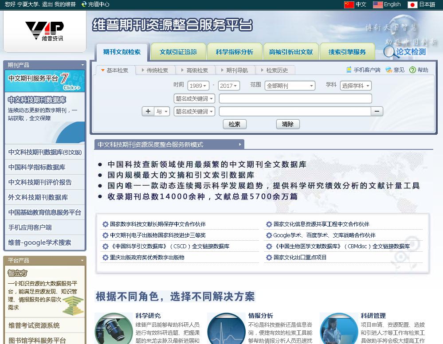The height and width of the screenshot is (344, 443).
Task: Open 《中国生物医学文献数据库》(CBMdisc) link
Action: (341, 246)
